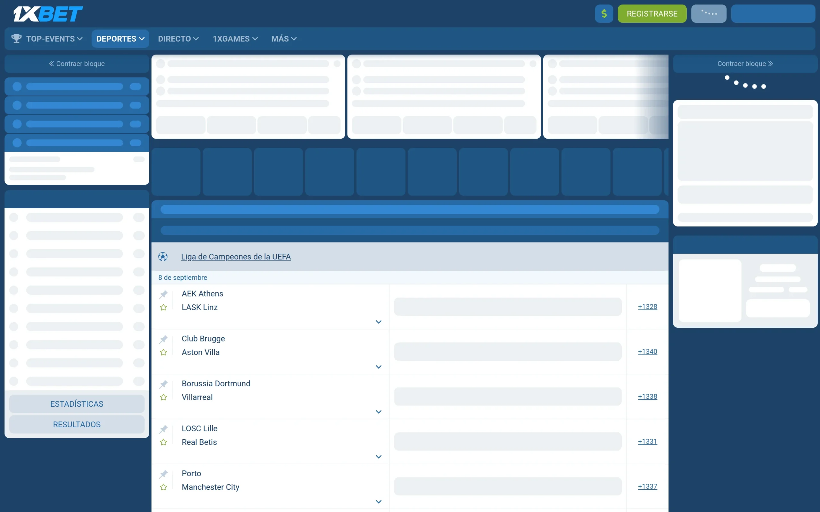820x512 pixels.
Task: Pin the Borussia Dortmund match
Action: pyautogui.click(x=163, y=384)
